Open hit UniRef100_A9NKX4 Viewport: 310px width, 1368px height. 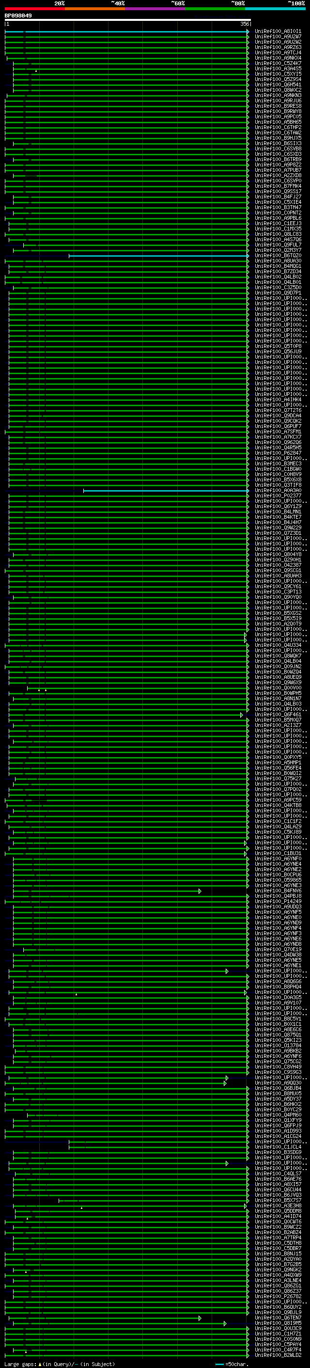coord(278,58)
